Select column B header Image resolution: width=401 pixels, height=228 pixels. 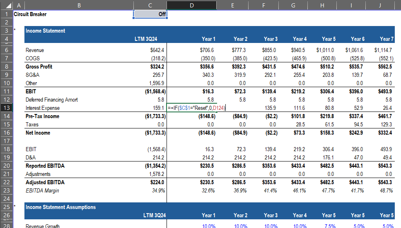click(79, 5)
